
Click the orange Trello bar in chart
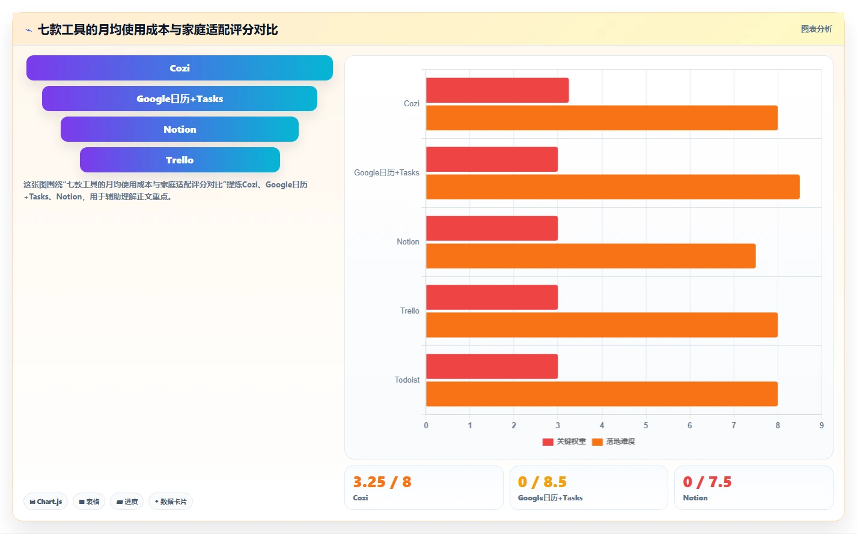[602, 325]
